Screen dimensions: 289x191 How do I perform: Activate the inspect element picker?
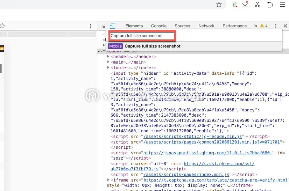103,26
